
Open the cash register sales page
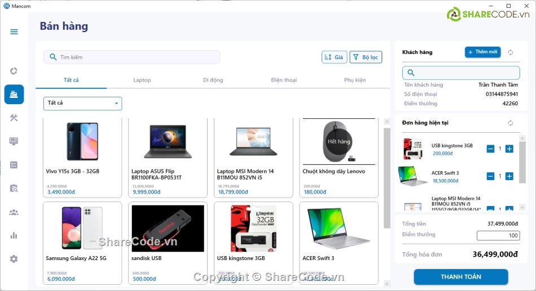(14, 95)
